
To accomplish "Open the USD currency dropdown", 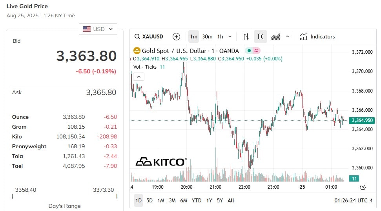I will point(98,29).
